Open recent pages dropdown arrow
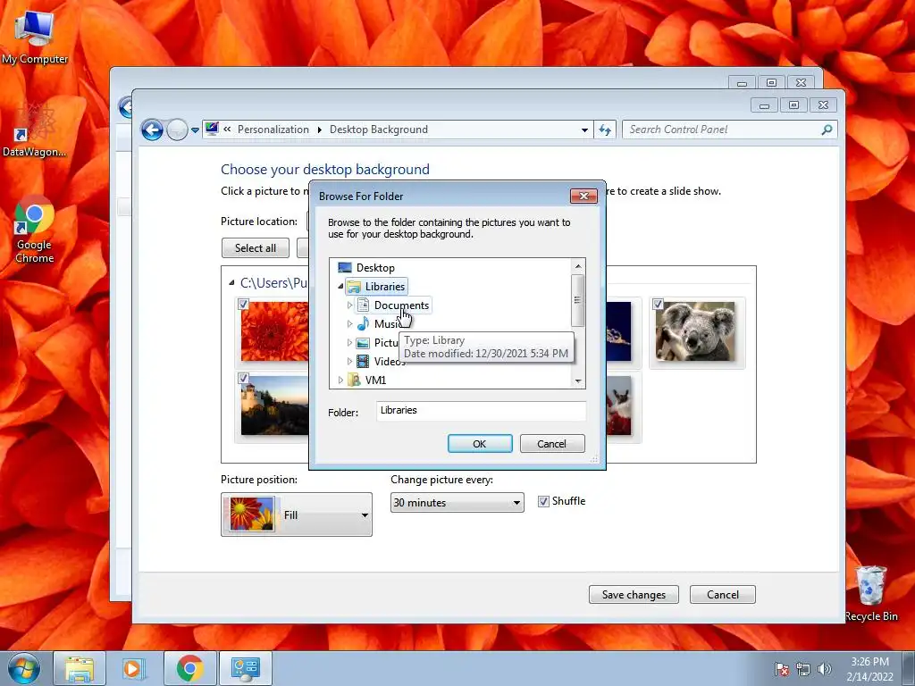 (195, 130)
